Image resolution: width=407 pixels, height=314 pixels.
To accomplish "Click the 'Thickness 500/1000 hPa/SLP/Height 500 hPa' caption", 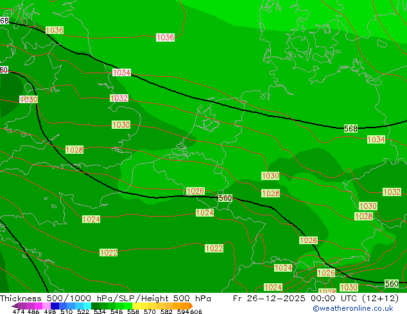I will (x=105, y=299).
